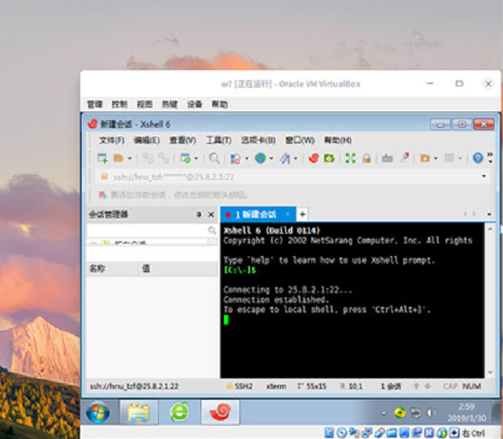Open the VirtualBox 热键 menu
Screen dimensions: 503x439
click(170, 104)
